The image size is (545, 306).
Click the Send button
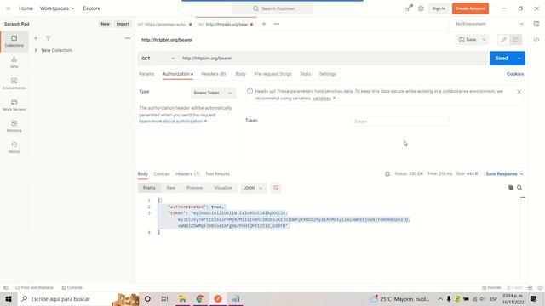(x=502, y=59)
